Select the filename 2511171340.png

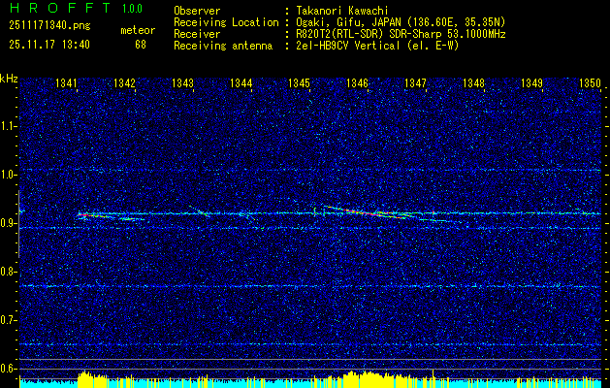(x=49, y=26)
